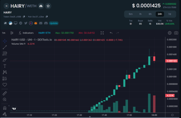
Task: Toggle the magnet mode icon
Action: click(x=5, y=108)
